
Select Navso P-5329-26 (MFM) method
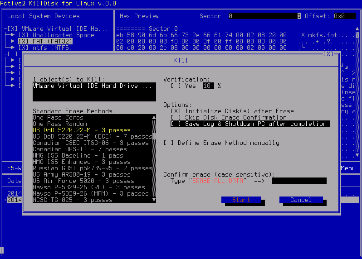[93, 193]
